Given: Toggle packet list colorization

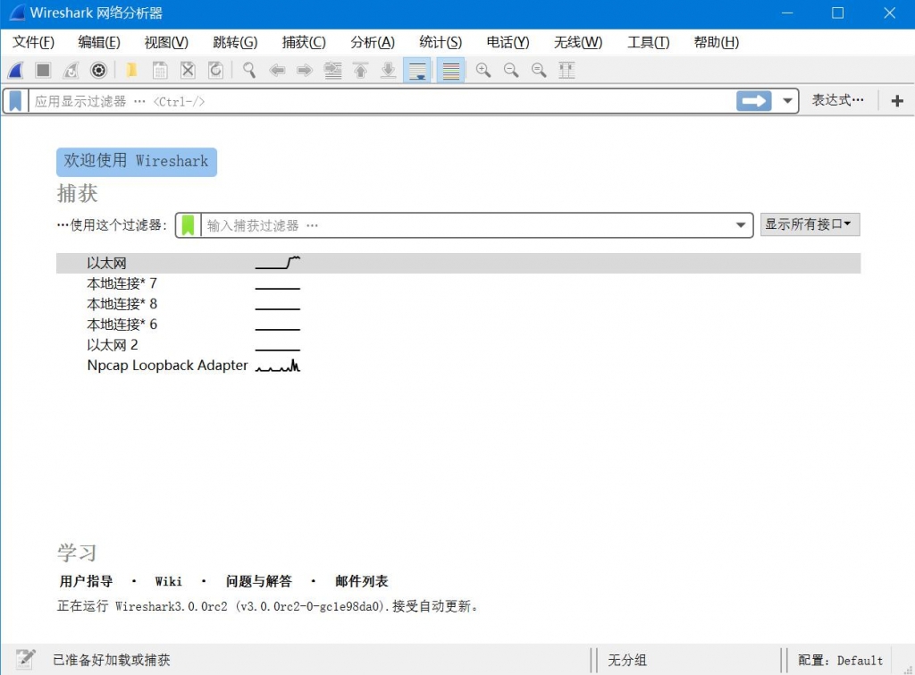Looking at the screenshot, I should click(x=451, y=71).
